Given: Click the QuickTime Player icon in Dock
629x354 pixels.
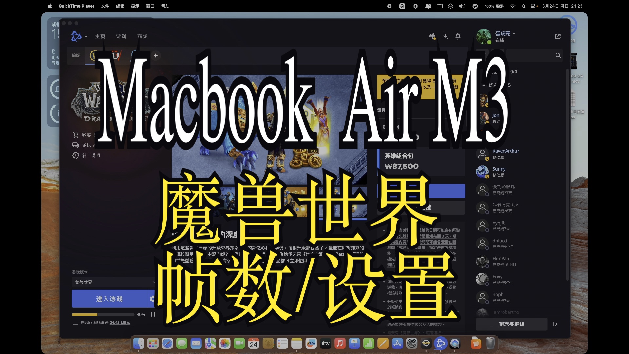Looking at the screenshot, I should [x=455, y=344].
